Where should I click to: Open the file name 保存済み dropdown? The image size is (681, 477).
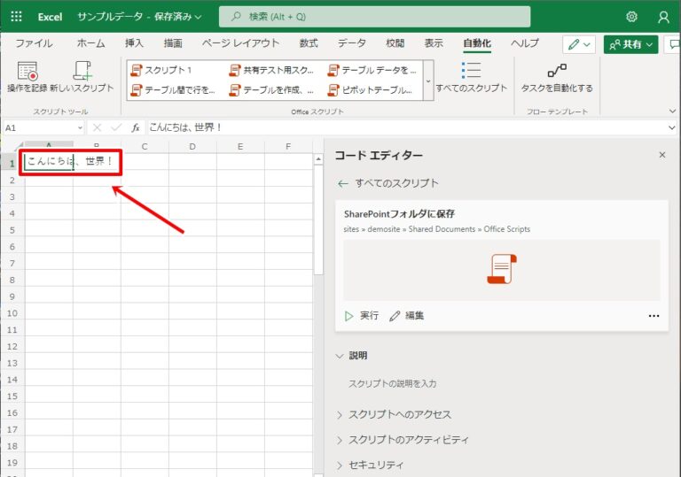pos(198,17)
